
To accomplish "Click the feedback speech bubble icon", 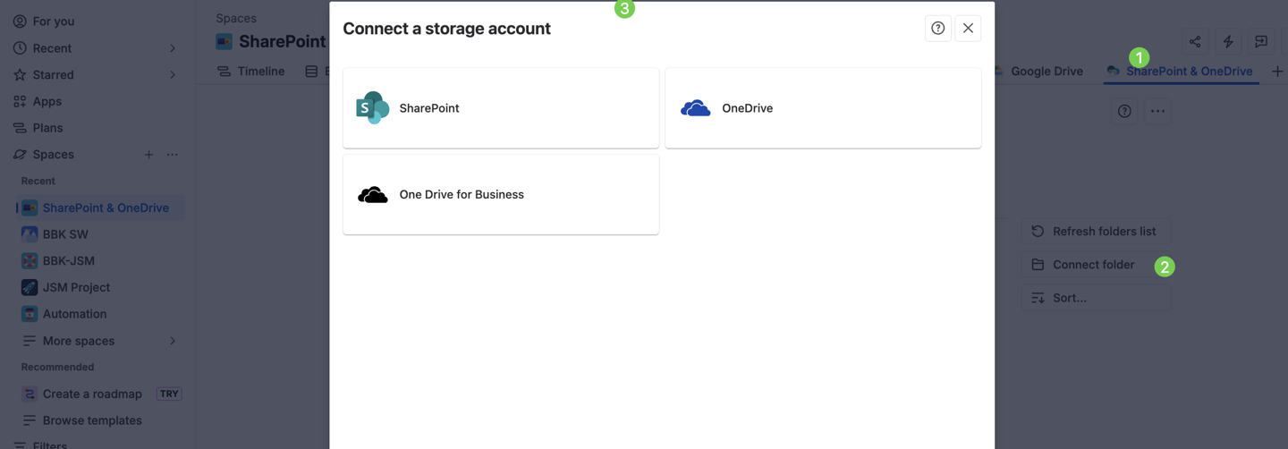I will click(1261, 41).
